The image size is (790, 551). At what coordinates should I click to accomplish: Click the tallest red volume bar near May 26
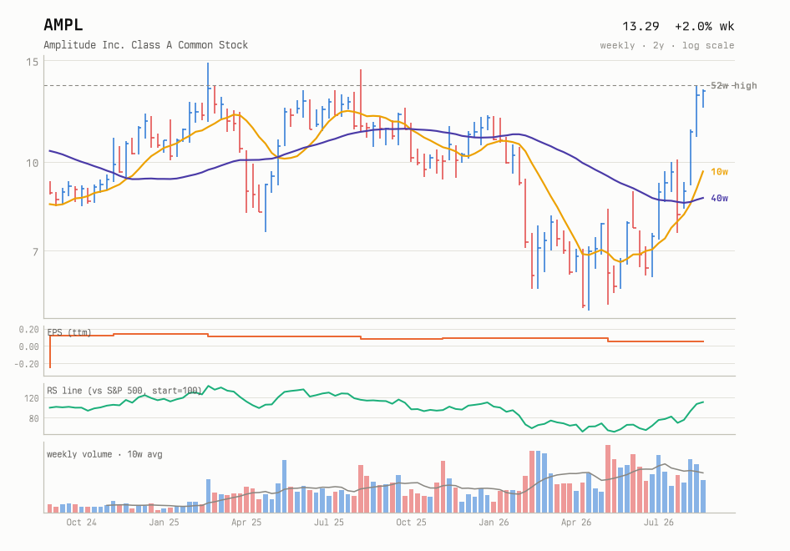click(x=608, y=479)
